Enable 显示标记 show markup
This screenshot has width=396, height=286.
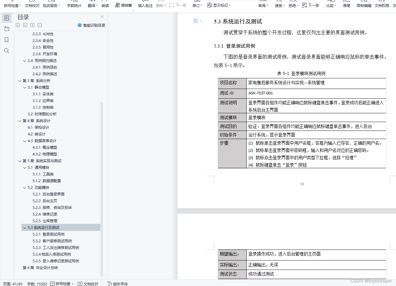[219, 5]
